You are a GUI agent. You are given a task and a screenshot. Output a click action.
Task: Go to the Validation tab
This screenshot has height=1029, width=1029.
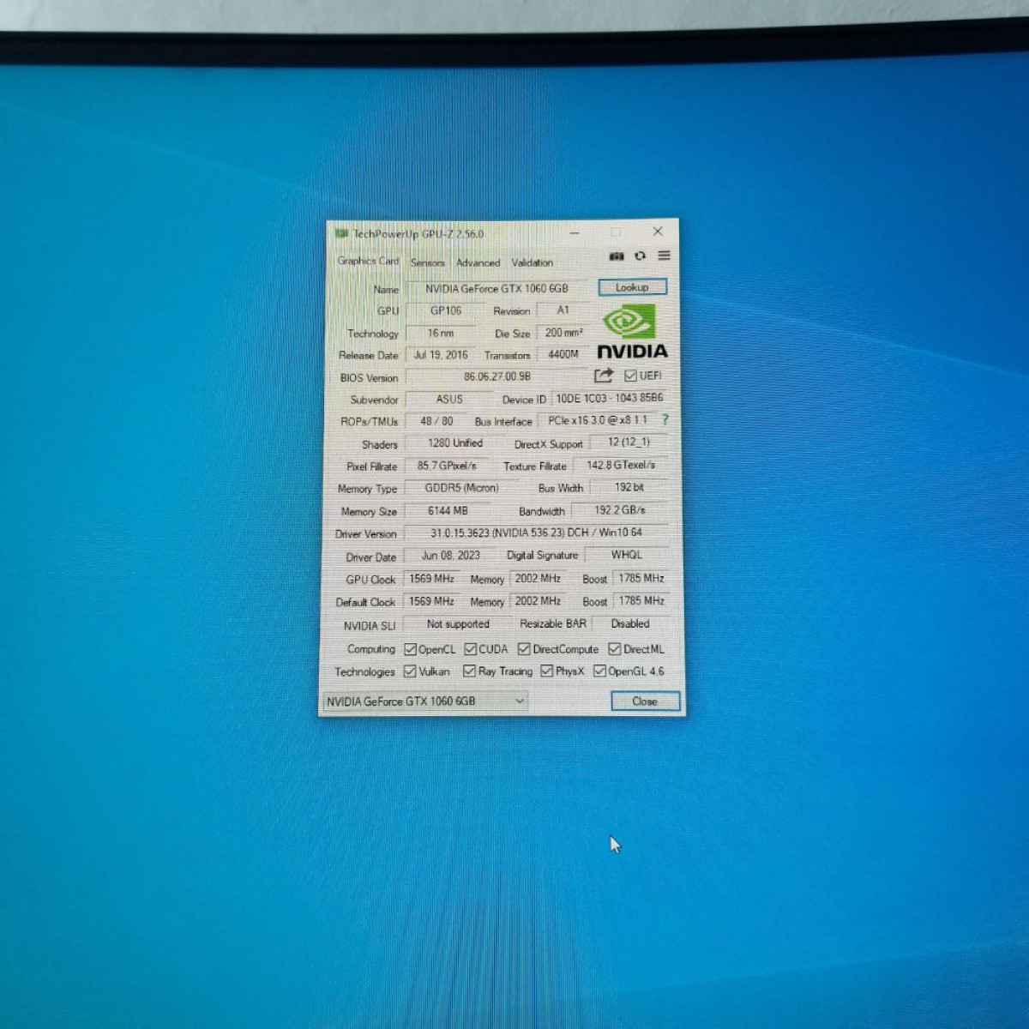pyautogui.click(x=533, y=262)
